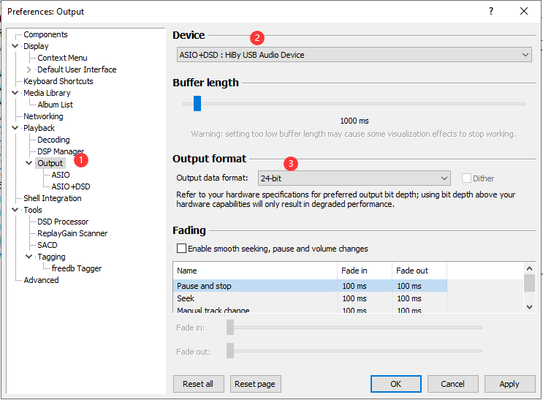Collapse the Tagging tree node
543x400 pixels.
pos(29,257)
